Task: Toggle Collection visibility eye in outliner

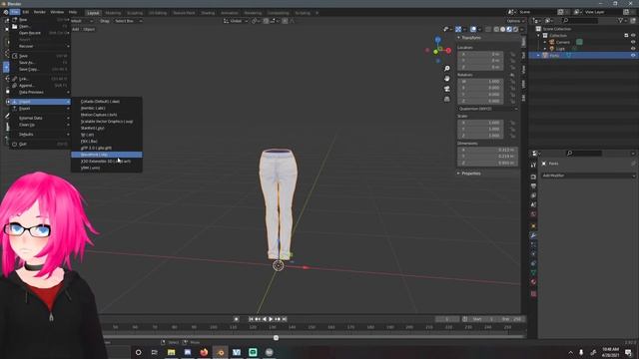Action: point(633,36)
